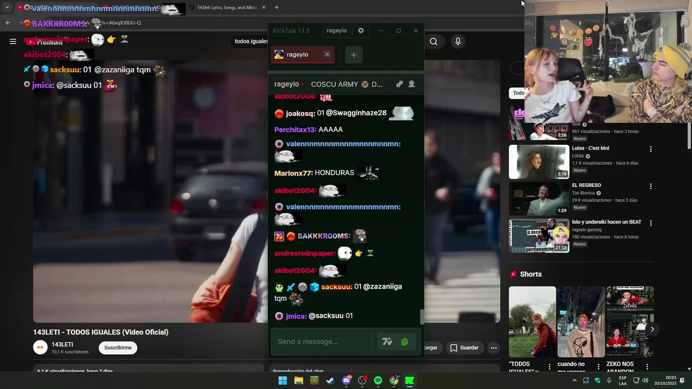Open Spotify from taskbar
The width and height of the screenshot is (692, 389).
(x=378, y=380)
